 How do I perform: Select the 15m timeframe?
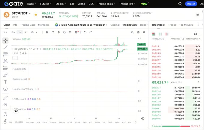tap(13, 32)
